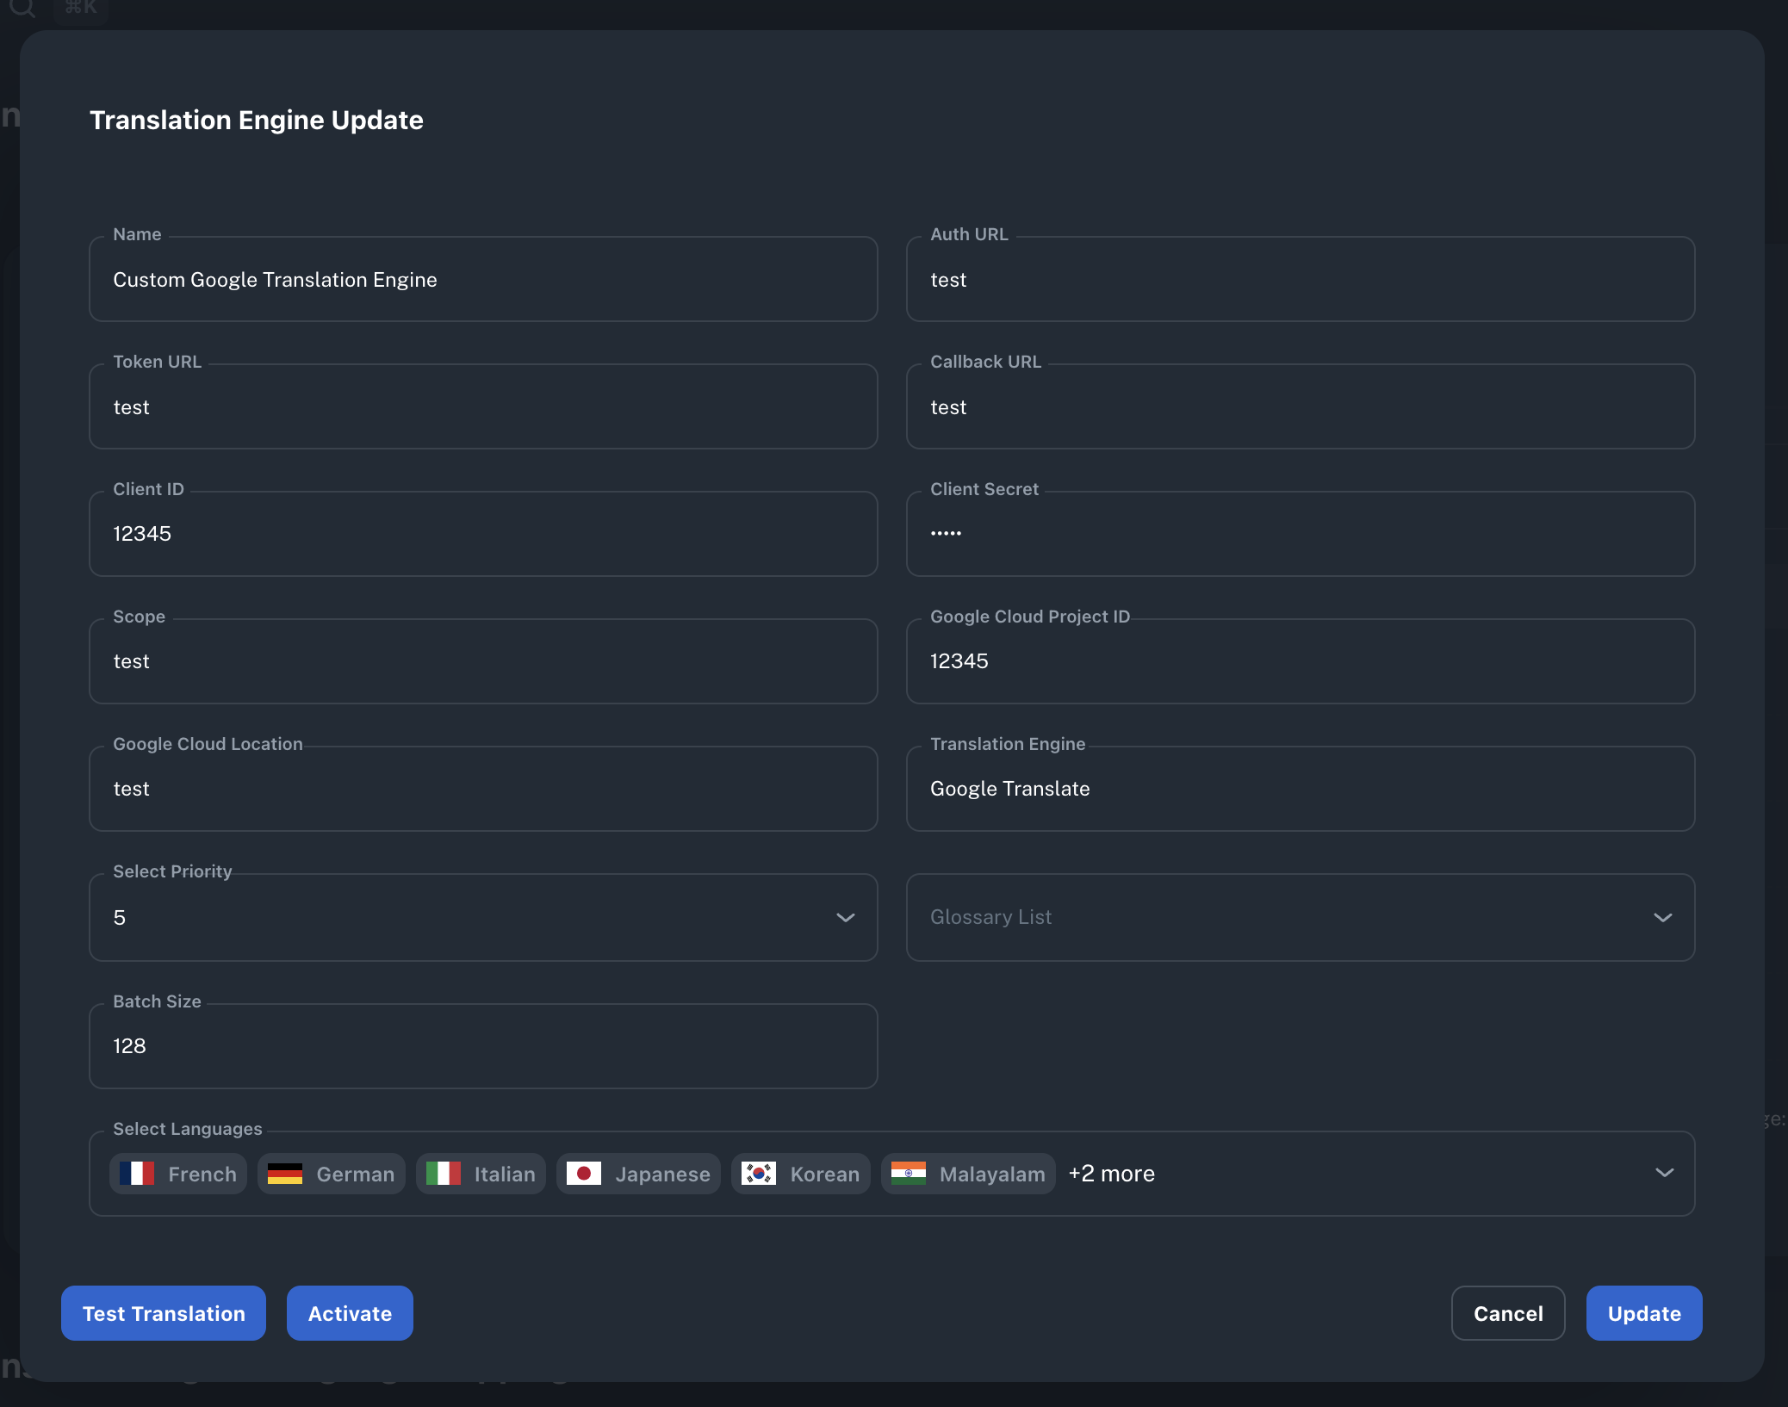Click the German flag icon
The height and width of the screenshot is (1407, 1788).
(285, 1173)
